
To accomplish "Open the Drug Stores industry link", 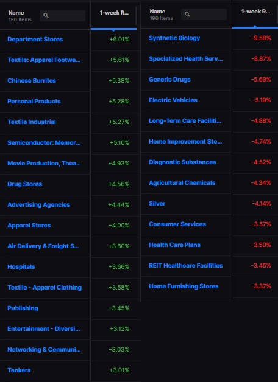I will 24,184.
